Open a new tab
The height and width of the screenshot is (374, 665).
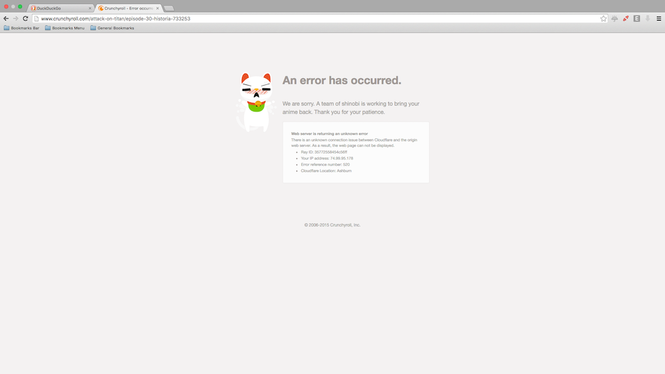point(169,8)
